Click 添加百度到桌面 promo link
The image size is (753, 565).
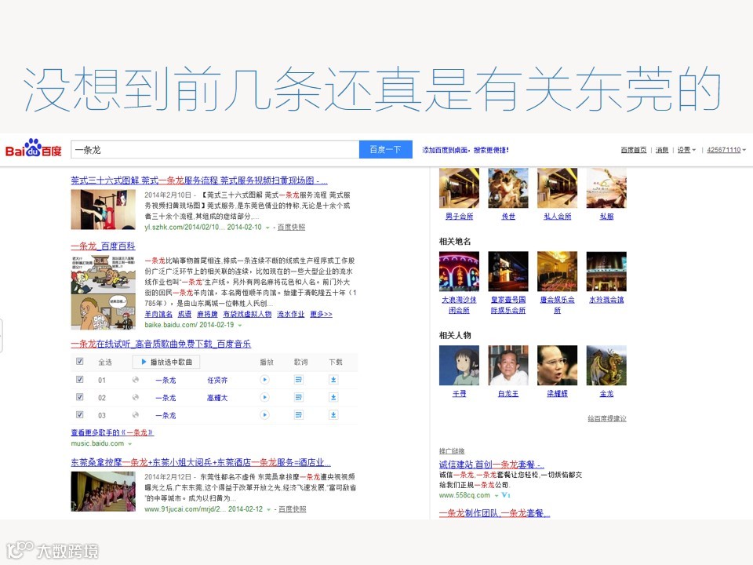(x=465, y=150)
